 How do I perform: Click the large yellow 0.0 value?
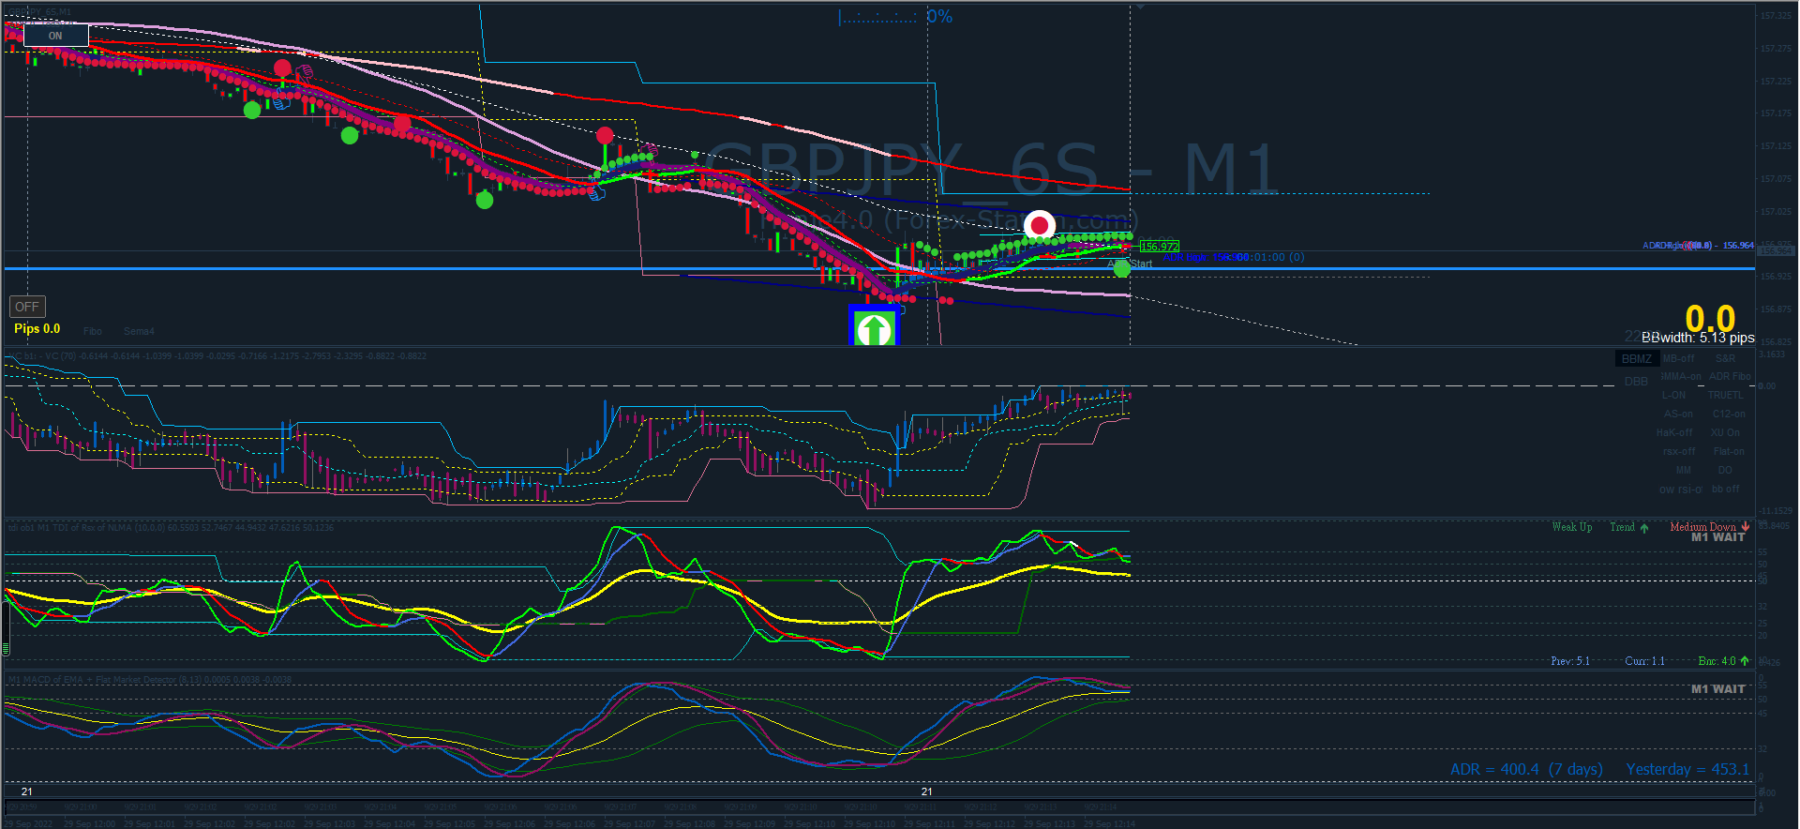tap(1710, 319)
